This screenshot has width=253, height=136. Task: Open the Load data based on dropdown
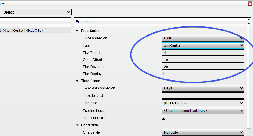(x=203, y=88)
